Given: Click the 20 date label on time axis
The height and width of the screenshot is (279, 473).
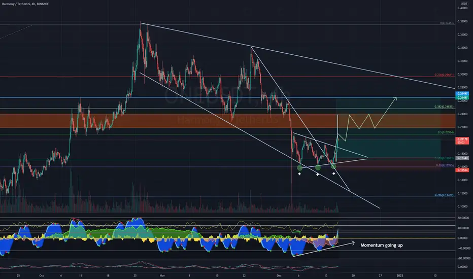Looking at the screenshot, I should point(353,275).
